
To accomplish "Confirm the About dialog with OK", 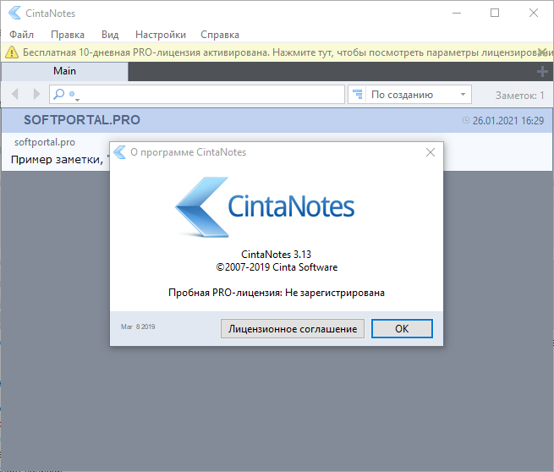I will tap(402, 329).
